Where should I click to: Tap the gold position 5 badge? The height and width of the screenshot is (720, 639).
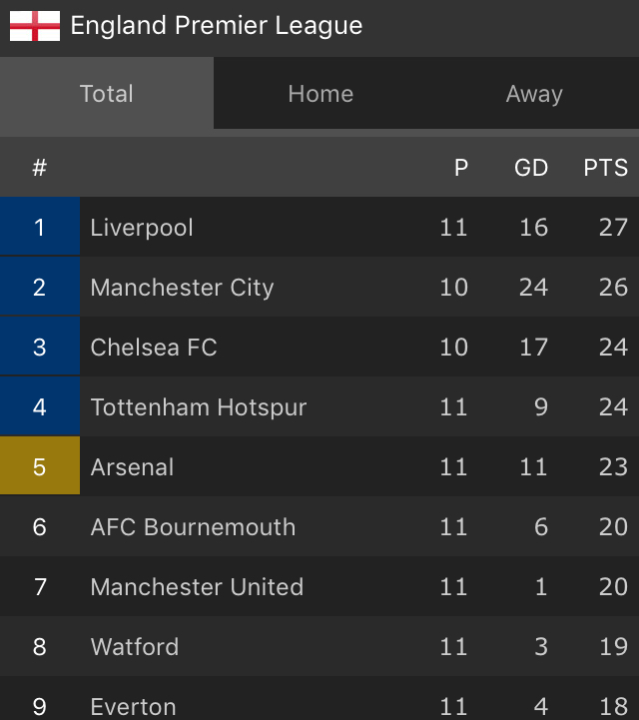tap(40, 467)
